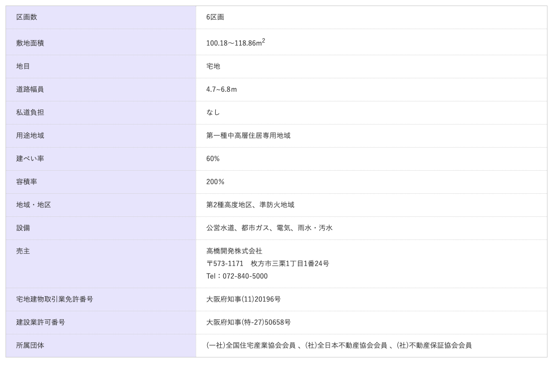Select the road width value 4.7~6.8m
Viewport: 553px width, 365px height.
pyautogui.click(x=221, y=89)
